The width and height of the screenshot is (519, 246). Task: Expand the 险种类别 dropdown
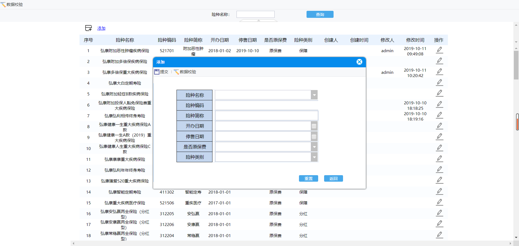tap(314, 157)
